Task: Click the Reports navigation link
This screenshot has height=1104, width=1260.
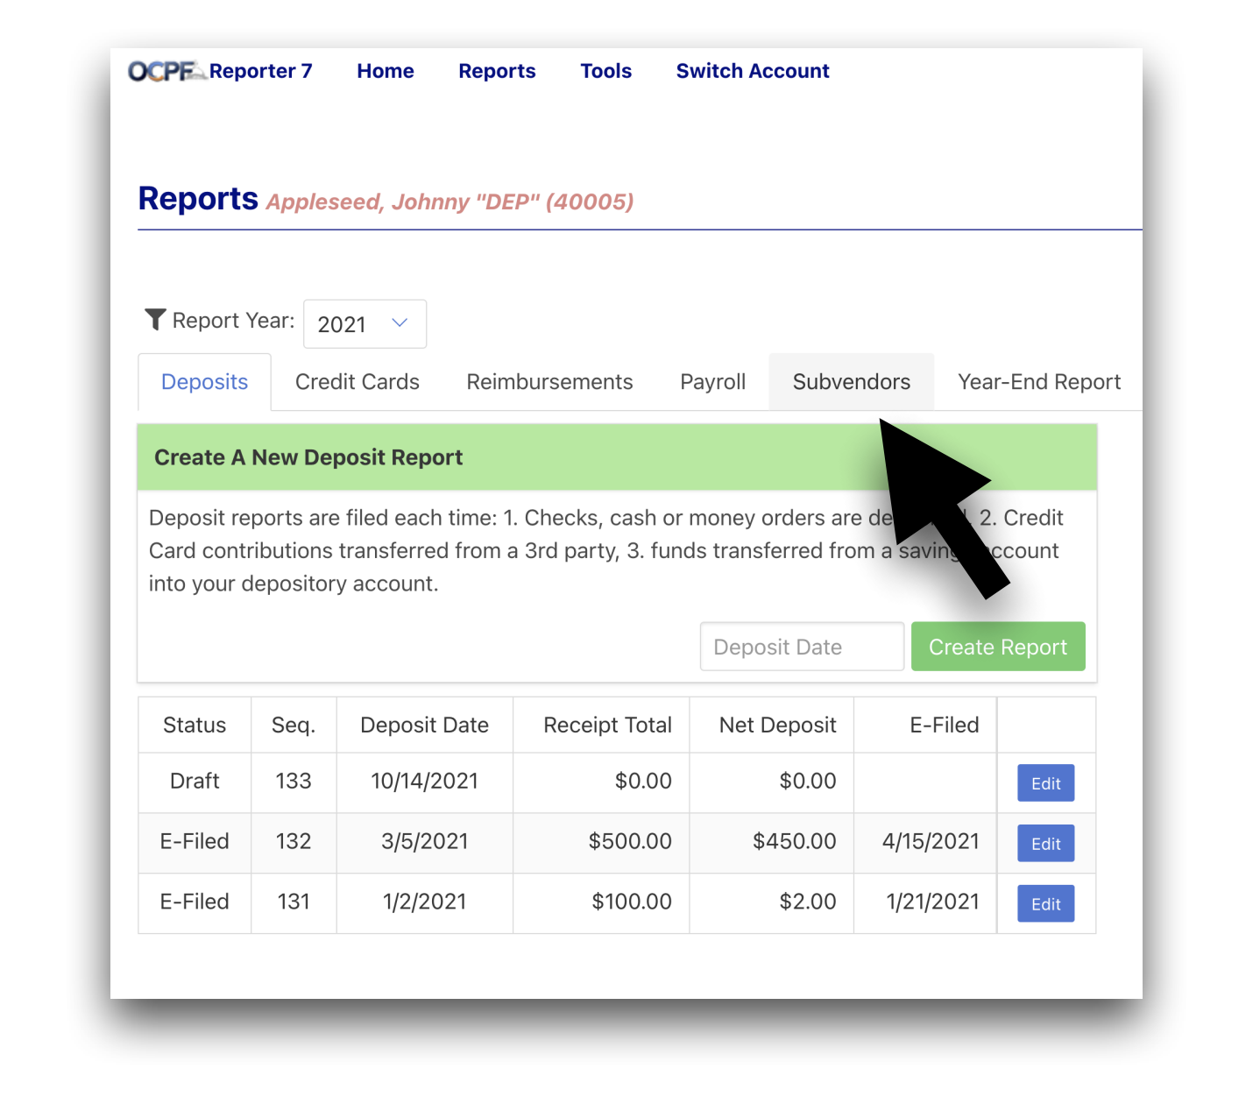Action: [497, 71]
